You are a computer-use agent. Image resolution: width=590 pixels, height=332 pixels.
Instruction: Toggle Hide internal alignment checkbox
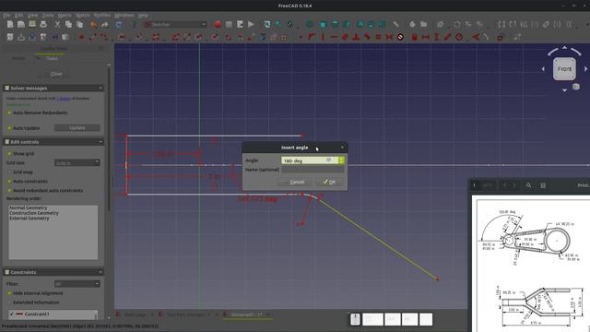pyautogui.click(x=9, y=293)
